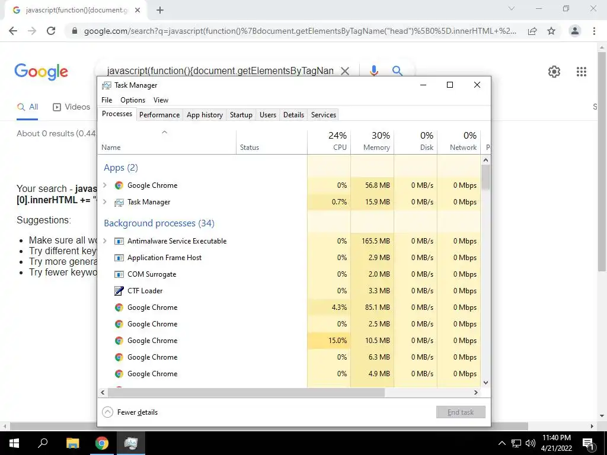Select Antimalware Service Executable icon
The width and height of the screenshot is (607, 455).
119,241
